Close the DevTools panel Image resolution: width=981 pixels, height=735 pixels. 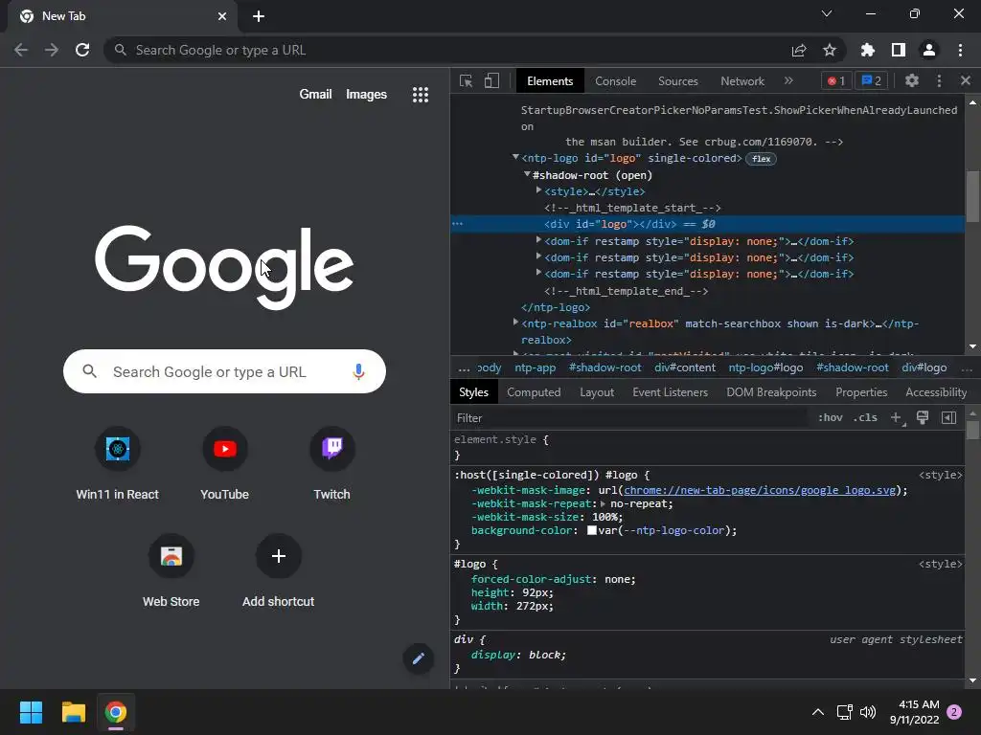(966, 80)
